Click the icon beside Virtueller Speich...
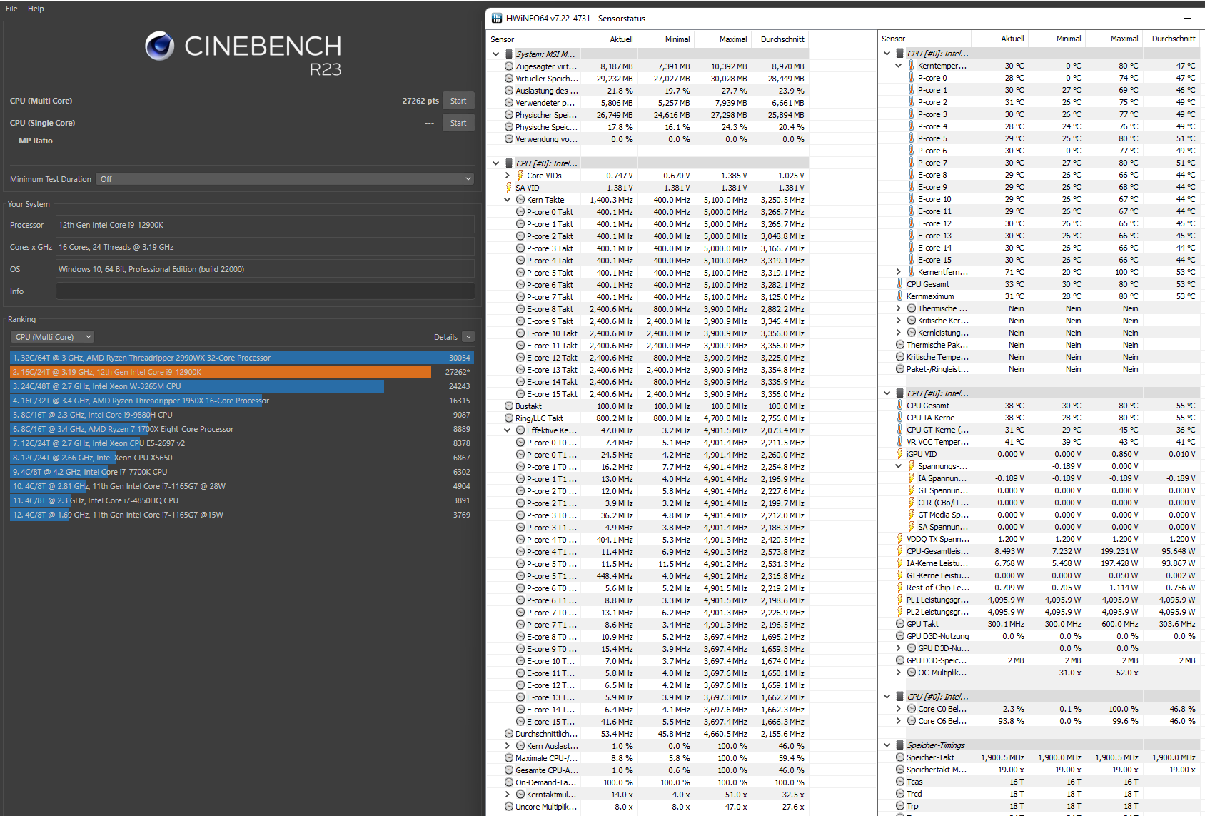This screenshot has width=1205, height=816. pos(509,79)
